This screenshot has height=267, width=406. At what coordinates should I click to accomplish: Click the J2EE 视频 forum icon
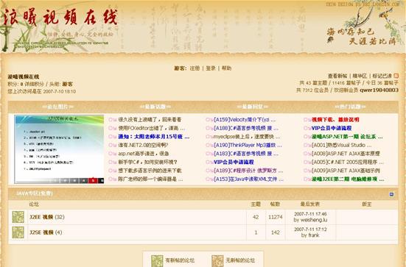coord(18,217)
